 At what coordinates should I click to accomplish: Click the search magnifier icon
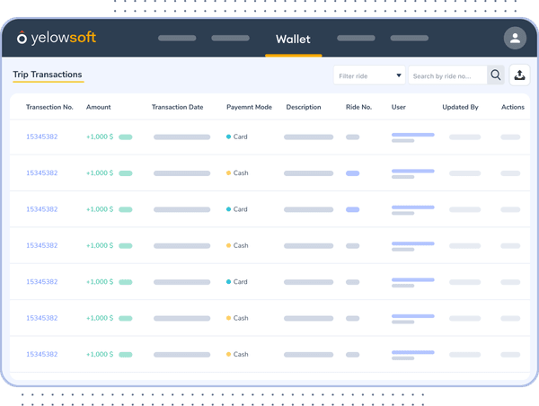(495, 76)
